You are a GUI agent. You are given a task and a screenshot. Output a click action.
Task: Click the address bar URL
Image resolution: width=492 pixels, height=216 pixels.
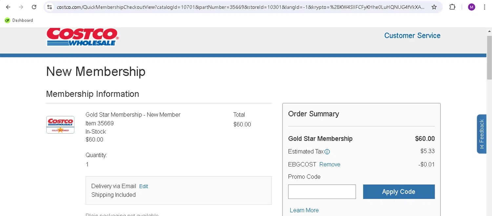tap(240, 7)
